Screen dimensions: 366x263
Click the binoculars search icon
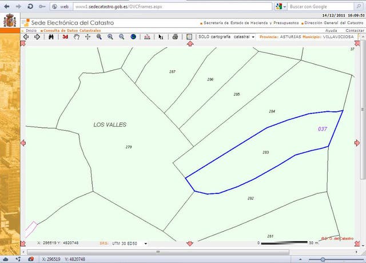51,37
